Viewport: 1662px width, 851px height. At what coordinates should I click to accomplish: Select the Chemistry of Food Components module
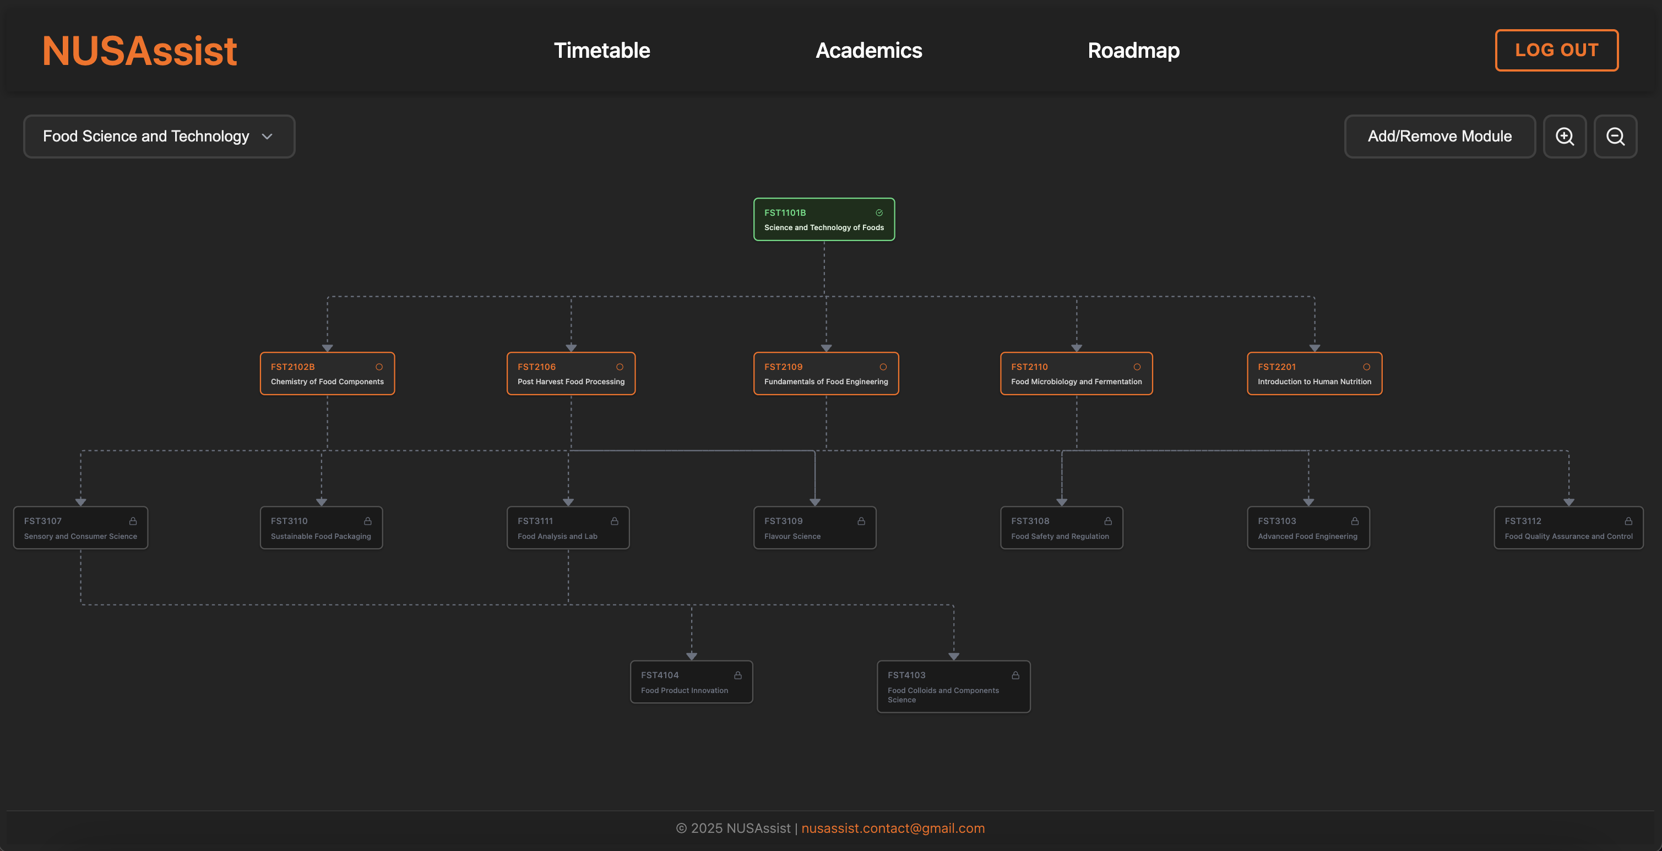(327, 373)
